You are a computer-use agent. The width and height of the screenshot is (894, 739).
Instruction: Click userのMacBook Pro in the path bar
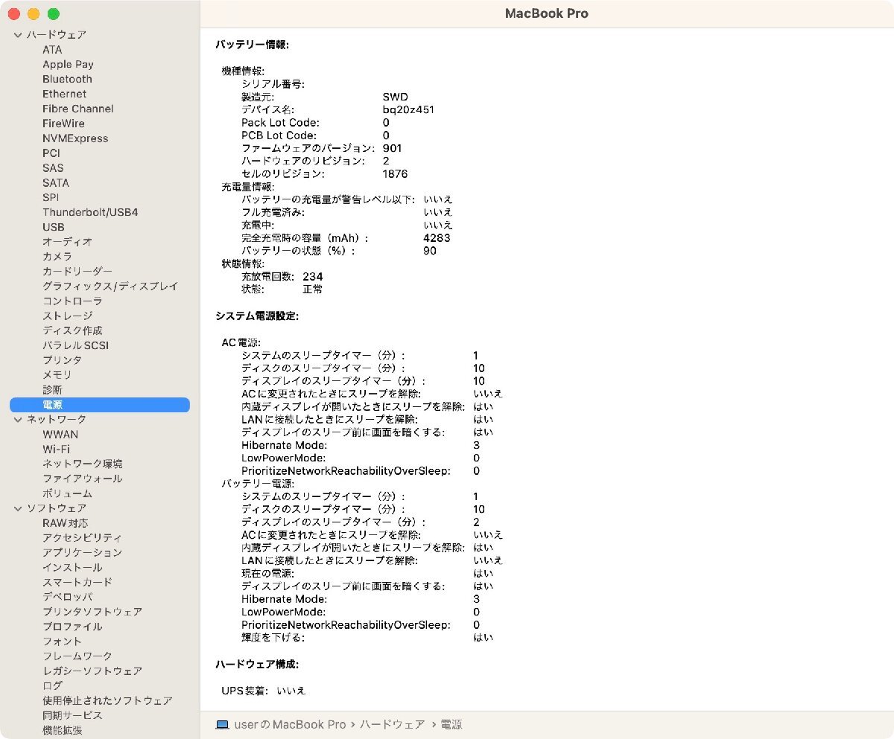tap(290, 724)
